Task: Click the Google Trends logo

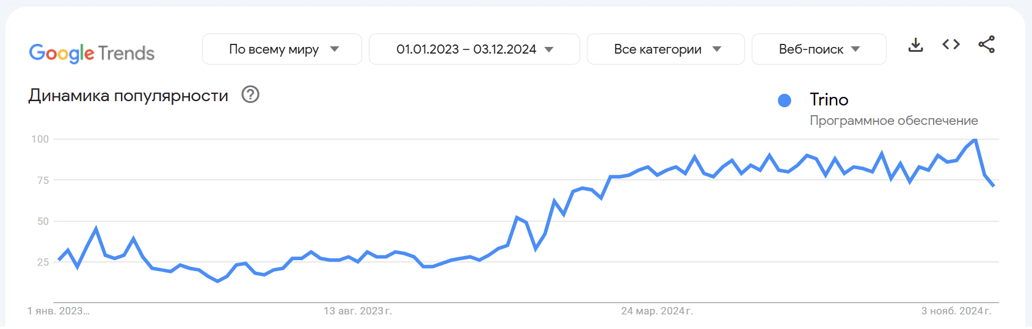Action: (92, 53)
